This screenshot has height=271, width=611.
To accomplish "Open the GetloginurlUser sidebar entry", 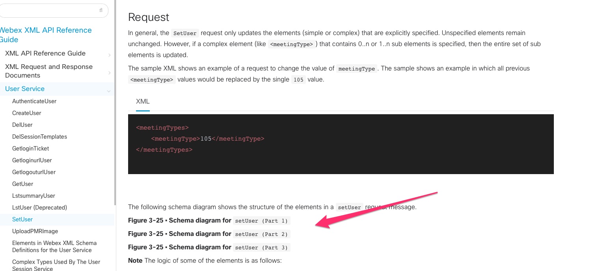I will 32,160.
